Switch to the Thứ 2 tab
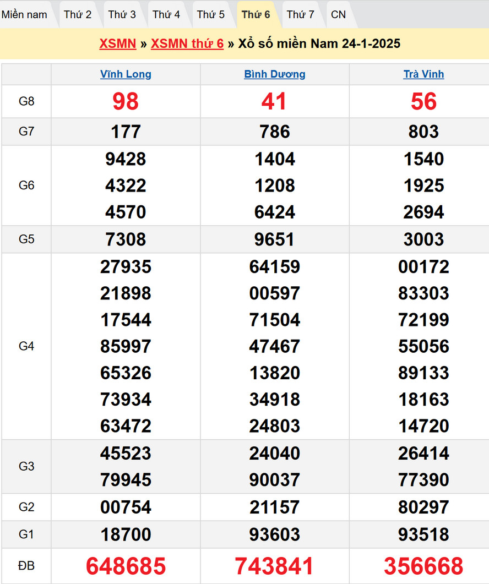 [78, 14]
